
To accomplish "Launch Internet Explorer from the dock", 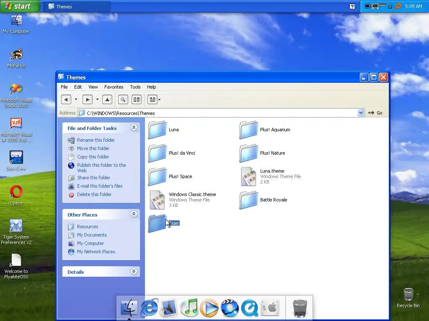I will tap(149, 308).
